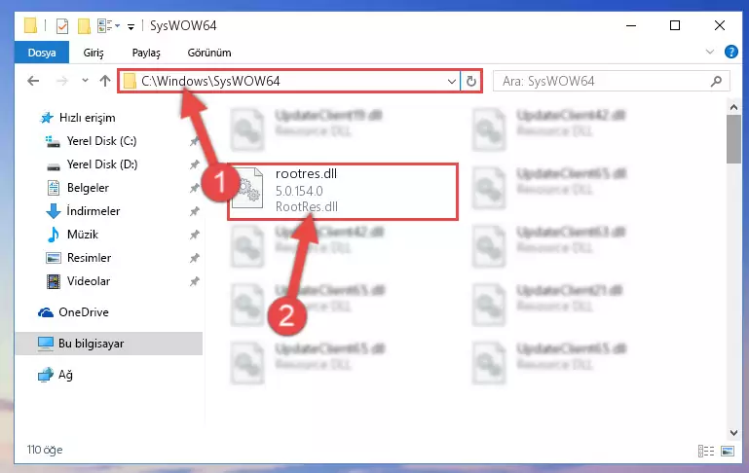This screenshot has width=749, height=473.
Task: Click the pin icon beside Müzik
Action: 195,235
